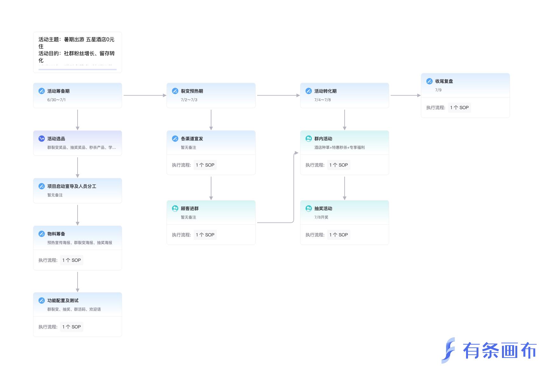The width and height of the screenshot is (543, 370).
Task: Select the 群内活动 title text
Action: pos(323,139)
